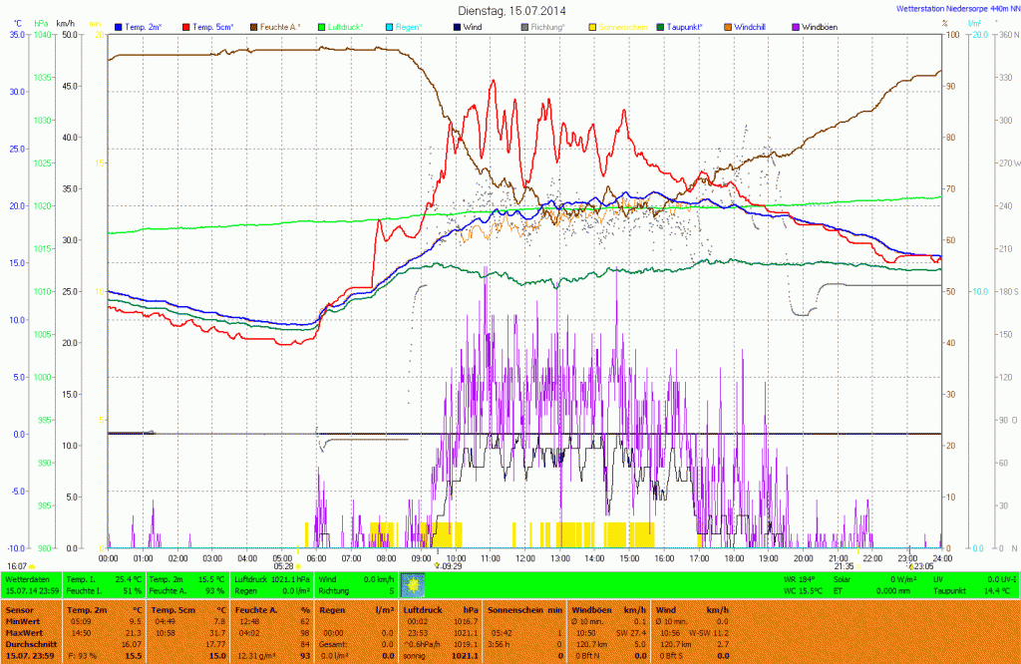Image resolution: width=1021 pixels, height=664 pixels.
Task: Click the gray Richtung legend square
Action: coord(523,26)
